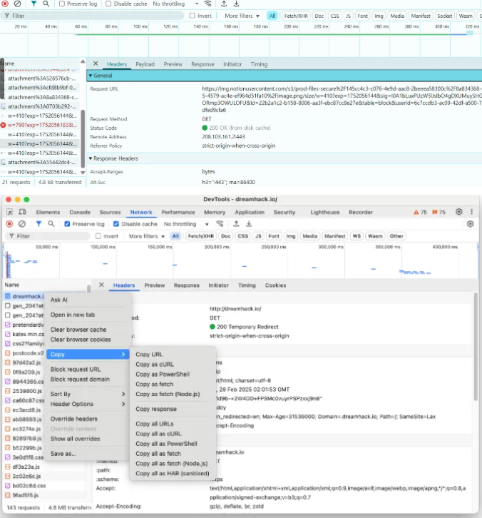Select Block request URL menu entry
This screenshot has width=482, height=518.
click(x=76, y=370)
